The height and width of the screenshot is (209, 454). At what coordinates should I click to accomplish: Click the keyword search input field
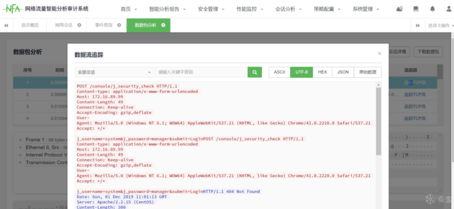[201, 72]
